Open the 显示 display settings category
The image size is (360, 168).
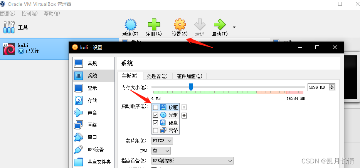click(94, 88)
